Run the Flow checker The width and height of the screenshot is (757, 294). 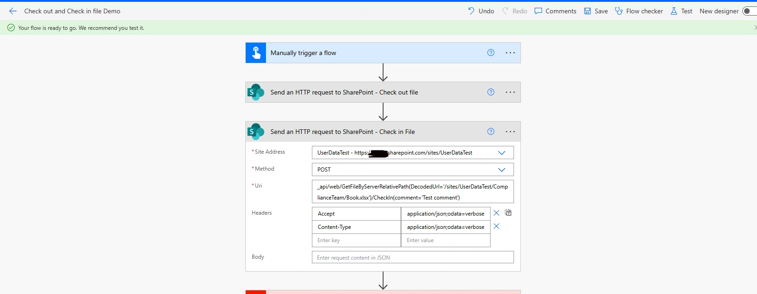click(x=639, y=11)
